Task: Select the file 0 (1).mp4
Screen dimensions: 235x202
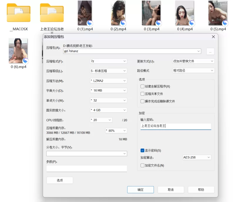Action: coord(85,13)
